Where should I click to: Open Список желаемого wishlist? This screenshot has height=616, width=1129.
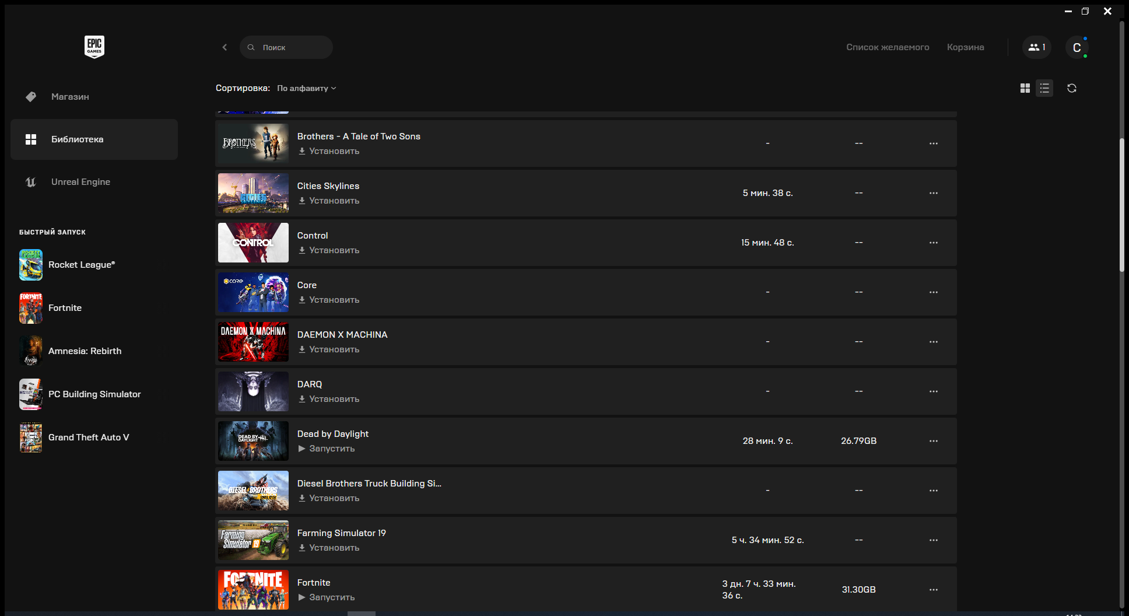point(888,47)
